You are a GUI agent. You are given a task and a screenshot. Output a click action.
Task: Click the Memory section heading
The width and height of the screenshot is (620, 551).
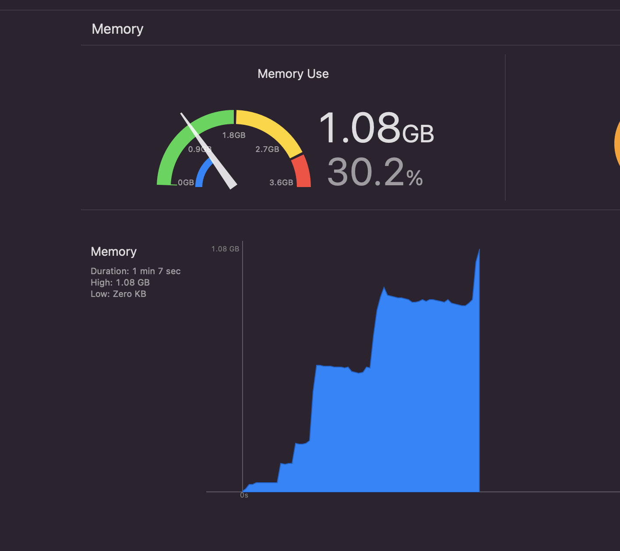click(x=117, y=29)
